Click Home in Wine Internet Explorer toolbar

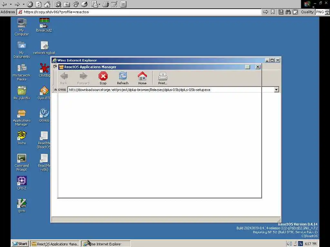(x=142, y=78)
